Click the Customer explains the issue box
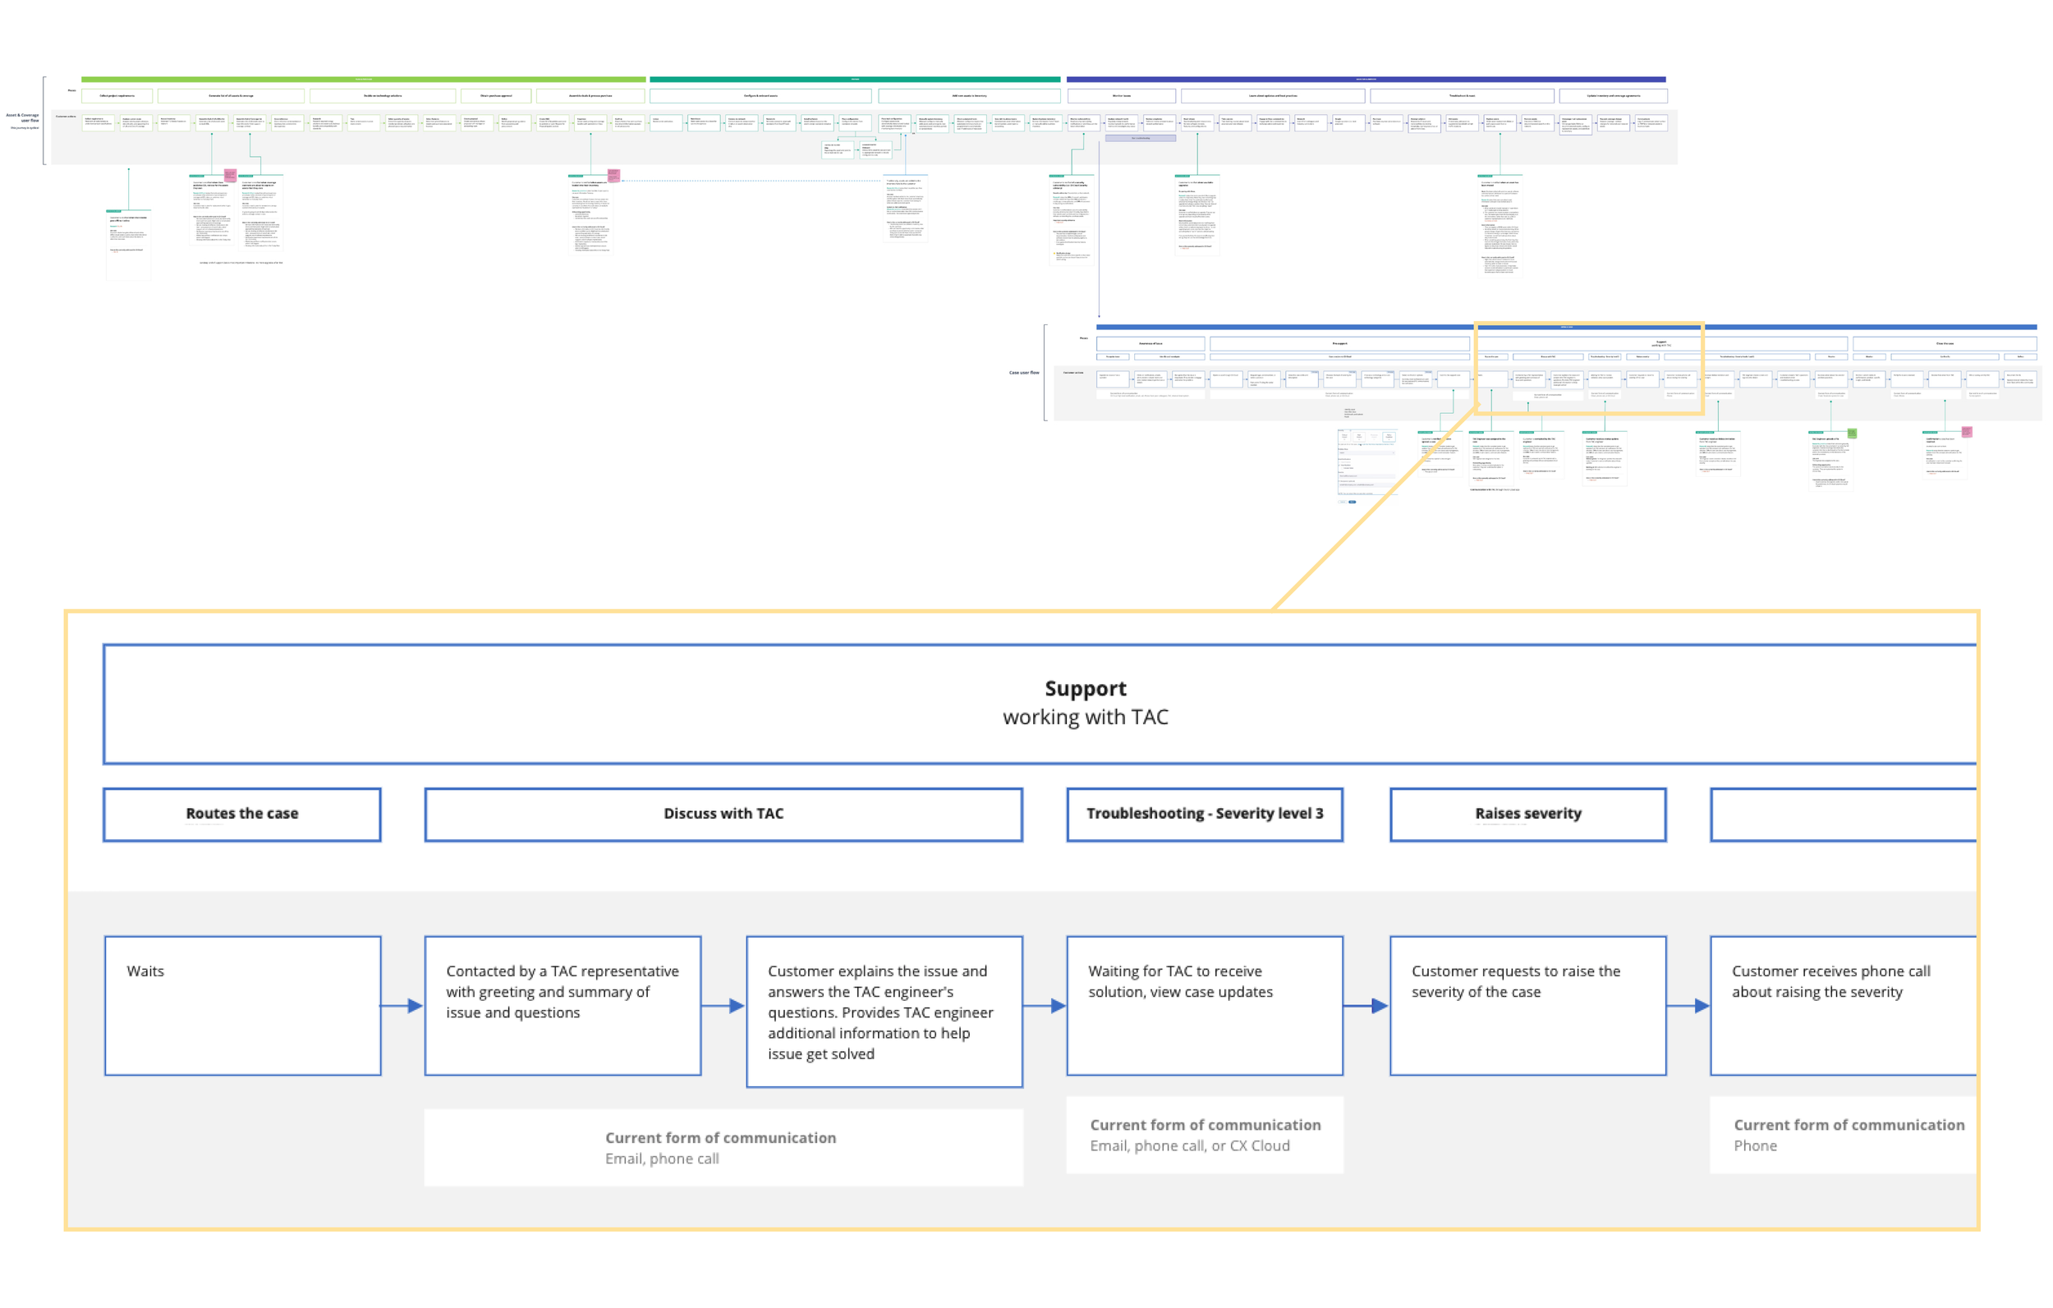This screenshot has width=2053, height=1308. point(884,1012)
